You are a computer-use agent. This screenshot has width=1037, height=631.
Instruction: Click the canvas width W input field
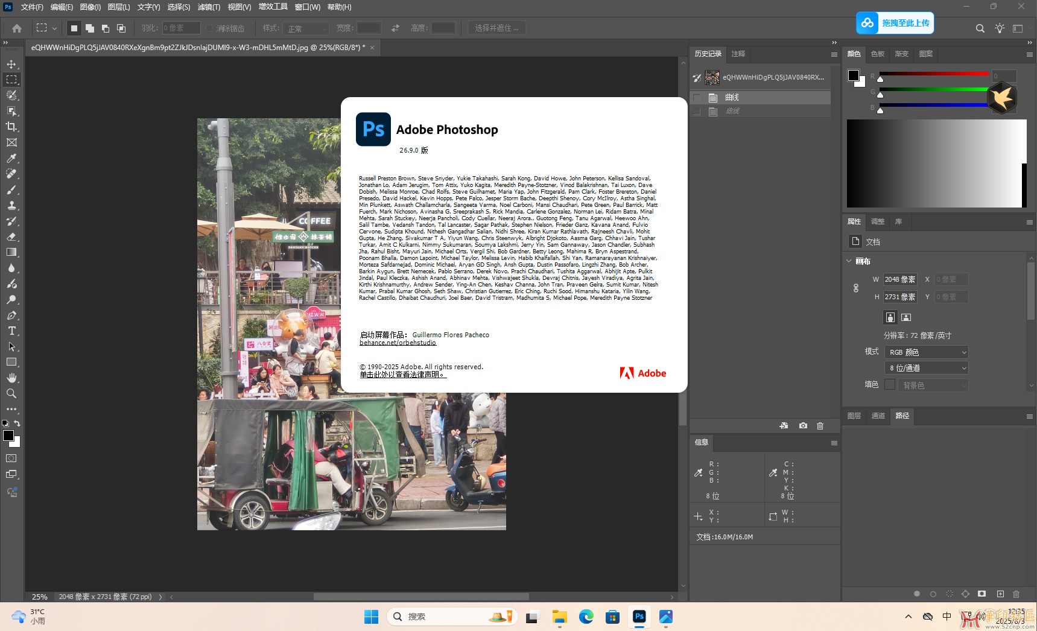[x=901, y=279]
